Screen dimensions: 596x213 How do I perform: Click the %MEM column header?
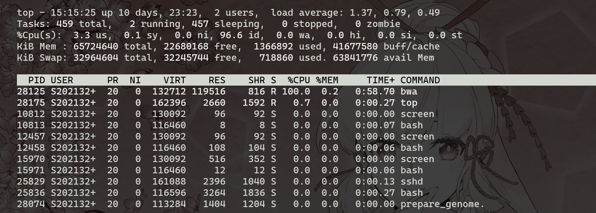click(x=327, y=80)
